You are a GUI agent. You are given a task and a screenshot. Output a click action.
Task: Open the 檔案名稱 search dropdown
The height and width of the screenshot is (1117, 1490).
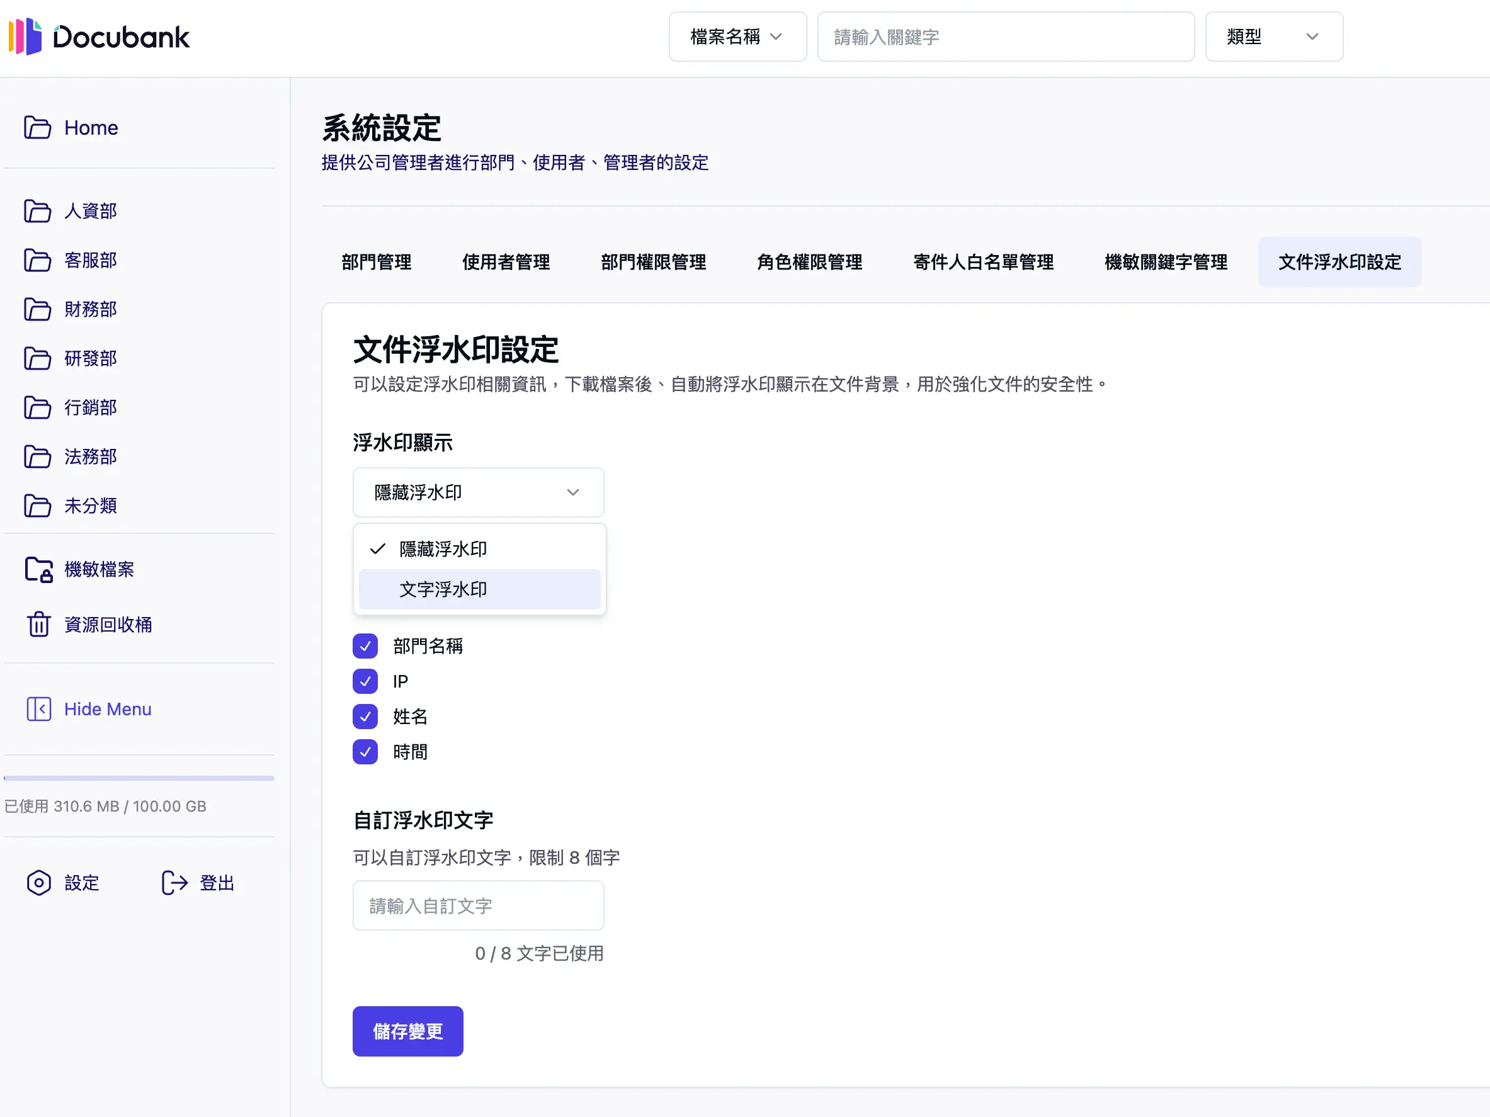click(x=737, y=37)
